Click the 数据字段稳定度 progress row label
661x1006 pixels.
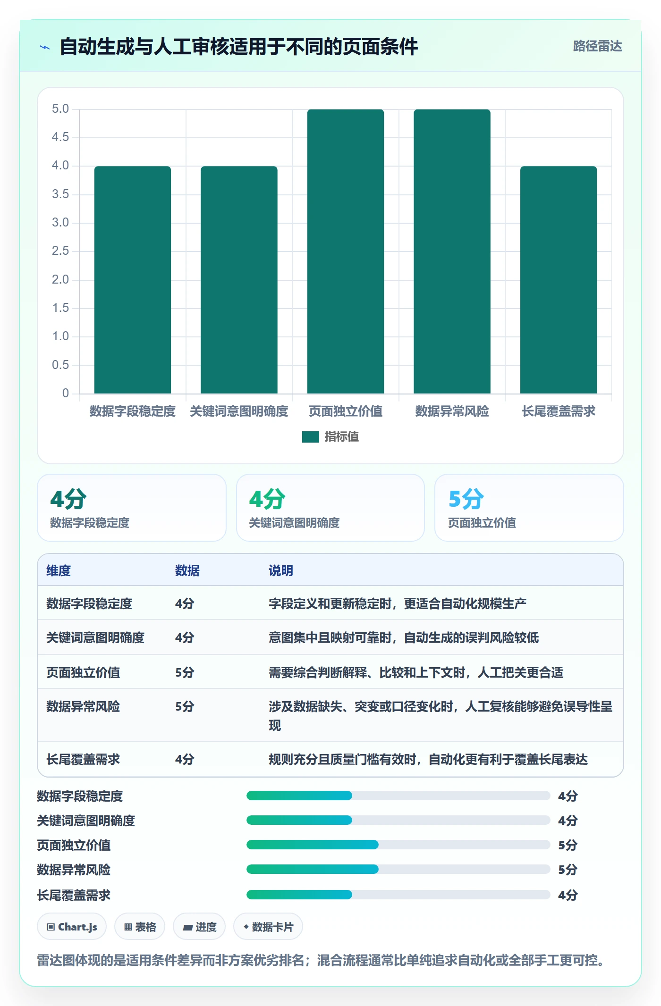coord(80,796)
